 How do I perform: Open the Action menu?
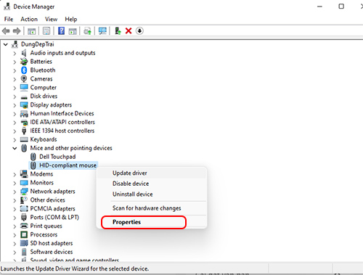[29, 19]
